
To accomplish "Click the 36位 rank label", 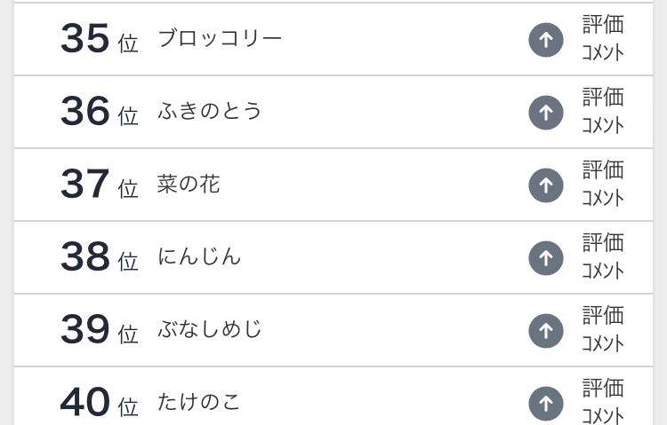I will 99,111.
